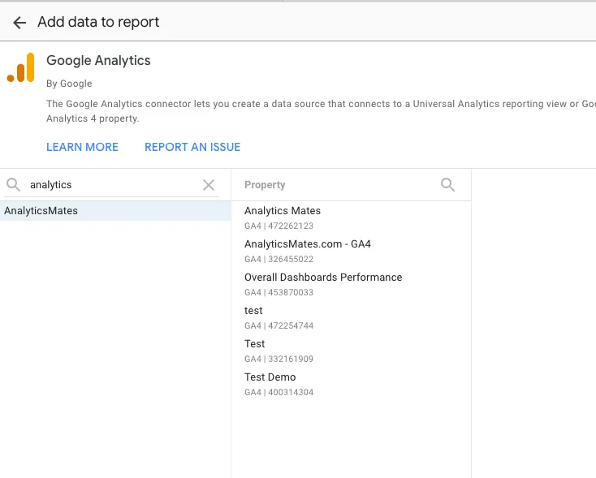Clear the analytics search text with X
The image size is (596, 478).
[x=209, y=185]
